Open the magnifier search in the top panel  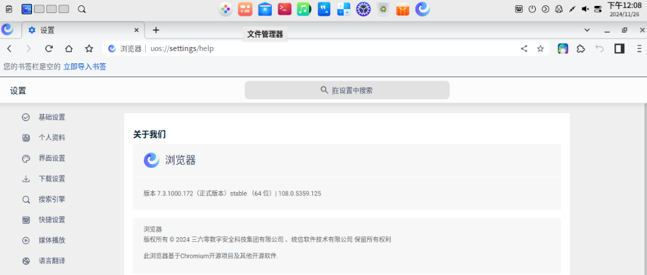tap(82, 9)
